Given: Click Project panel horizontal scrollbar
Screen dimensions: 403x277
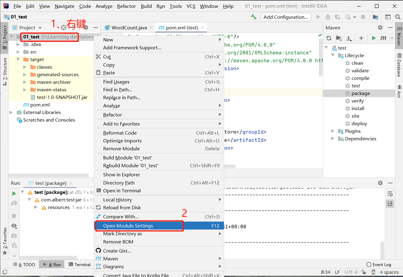Looking at the screenshot, I should 48,175.
